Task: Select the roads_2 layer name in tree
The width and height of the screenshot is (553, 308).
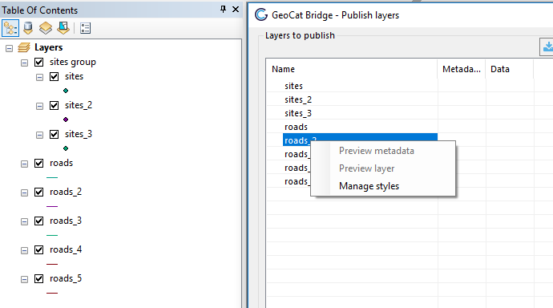Action: [x=66, y=192]
